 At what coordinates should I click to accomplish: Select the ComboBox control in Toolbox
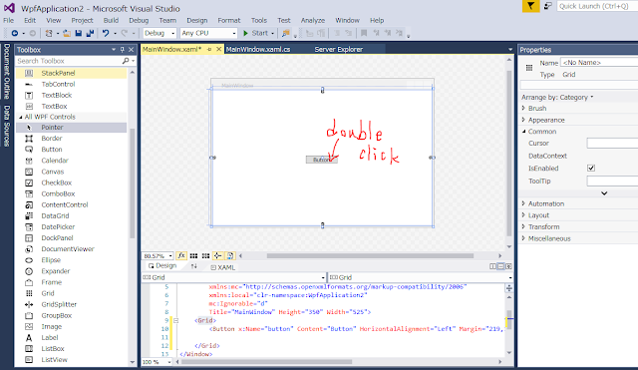pyautogui.click(x=72, y=193)
